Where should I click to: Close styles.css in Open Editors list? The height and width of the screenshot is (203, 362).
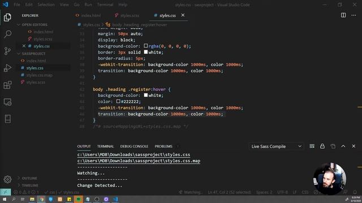[x=24, y=46]
